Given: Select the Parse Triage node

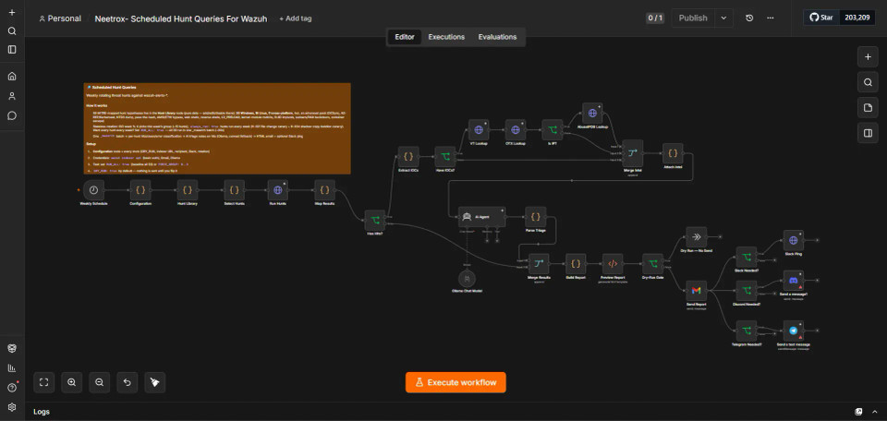Looking at the screenshot, I should coord(535,216).
